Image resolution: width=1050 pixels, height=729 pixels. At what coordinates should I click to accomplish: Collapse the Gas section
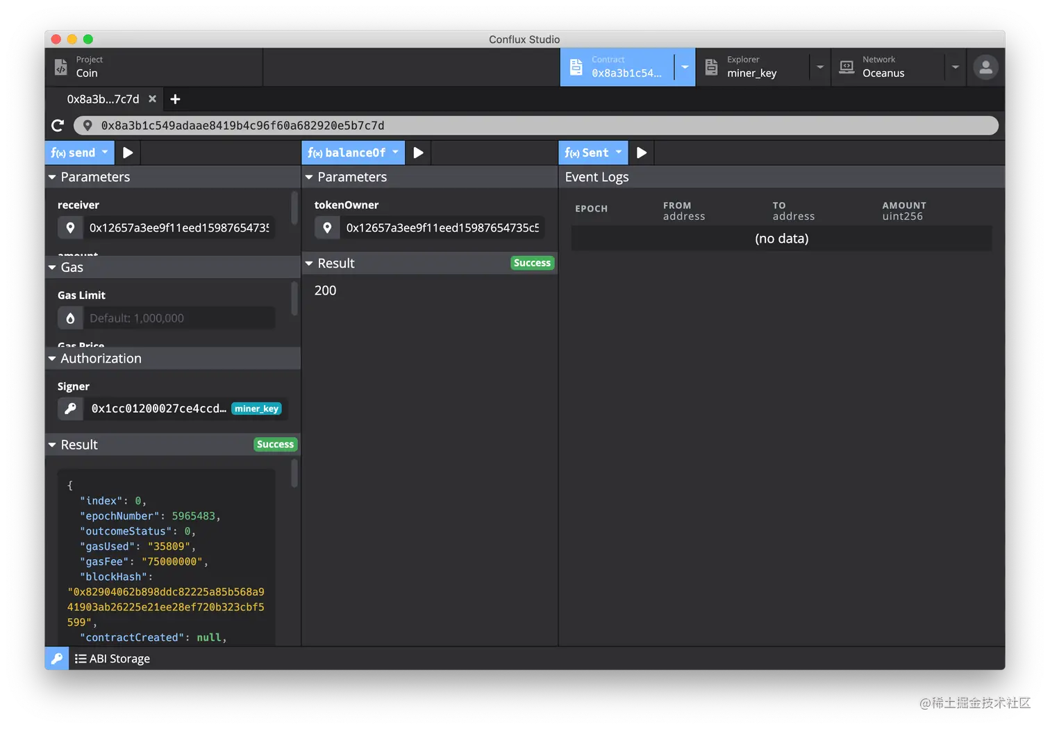pos(173,267)
